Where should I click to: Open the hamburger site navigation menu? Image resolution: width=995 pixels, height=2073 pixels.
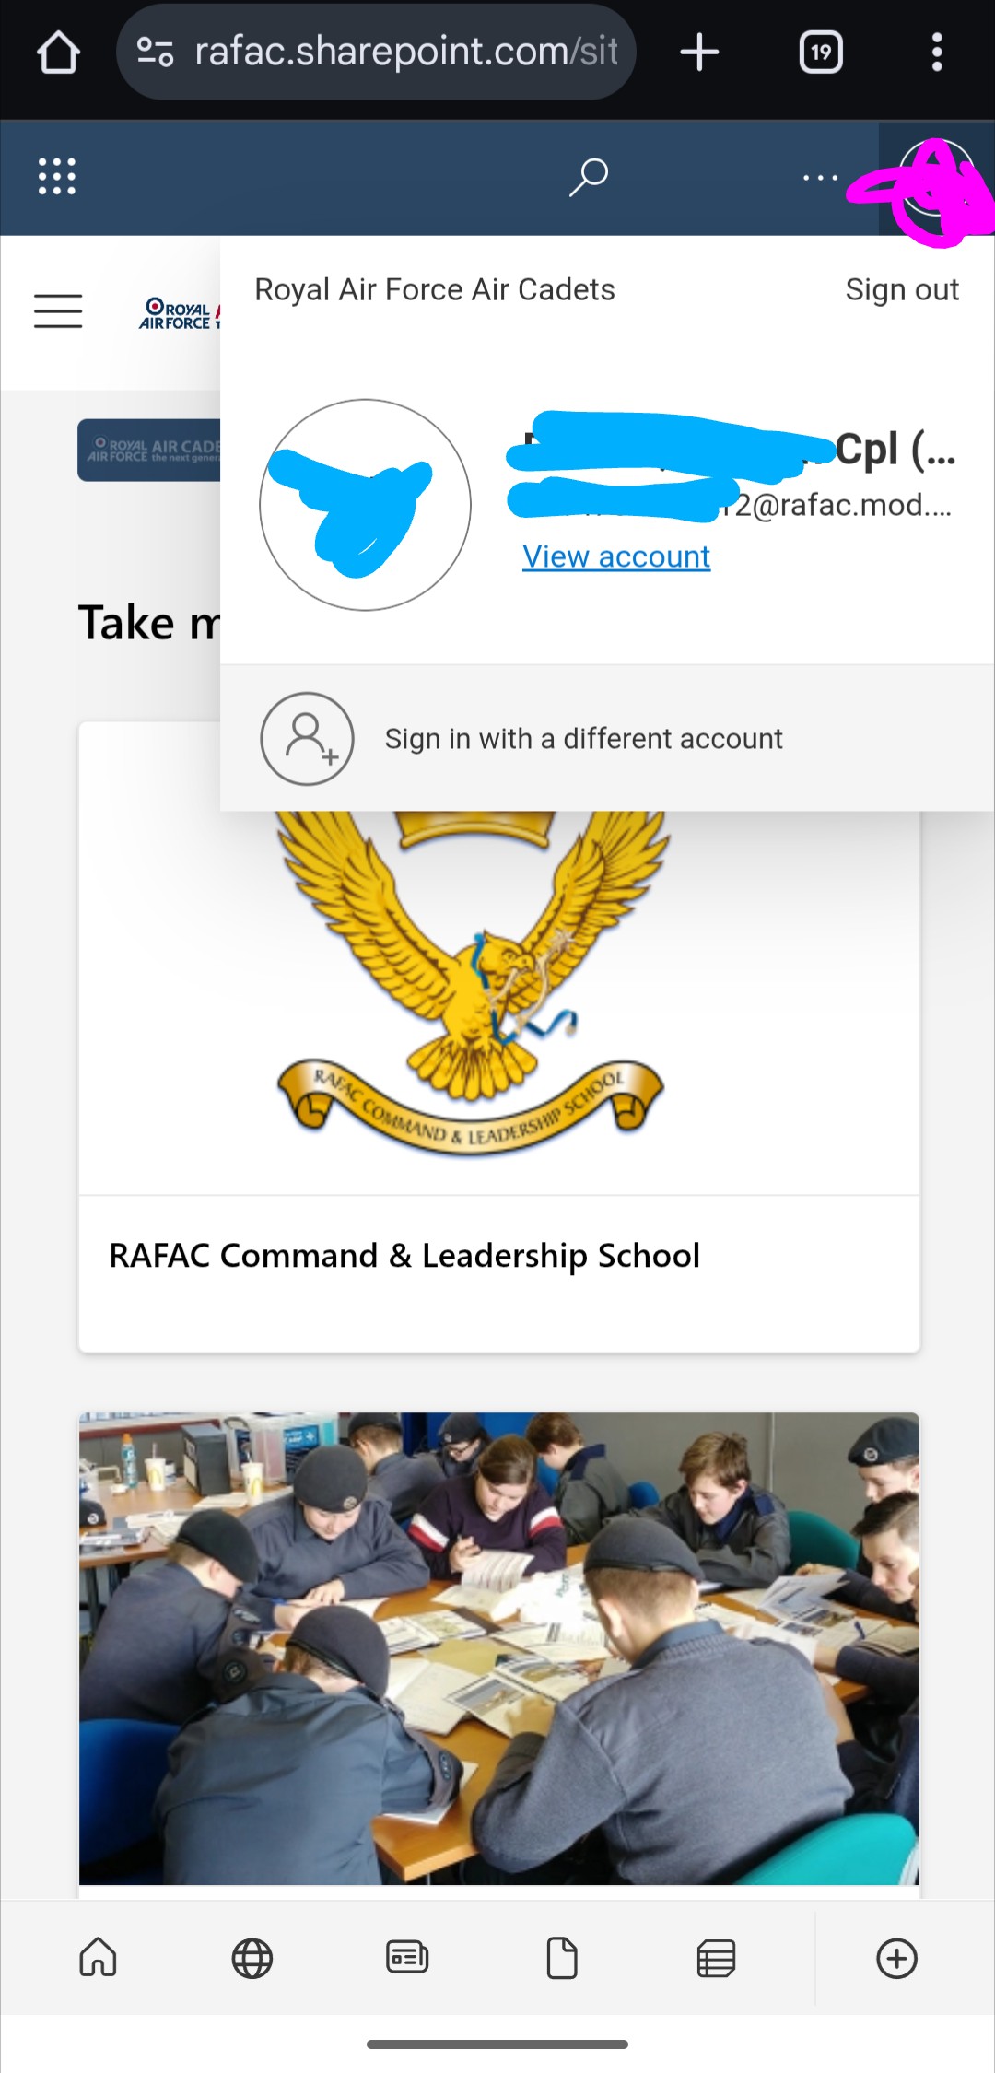point(58,311)
